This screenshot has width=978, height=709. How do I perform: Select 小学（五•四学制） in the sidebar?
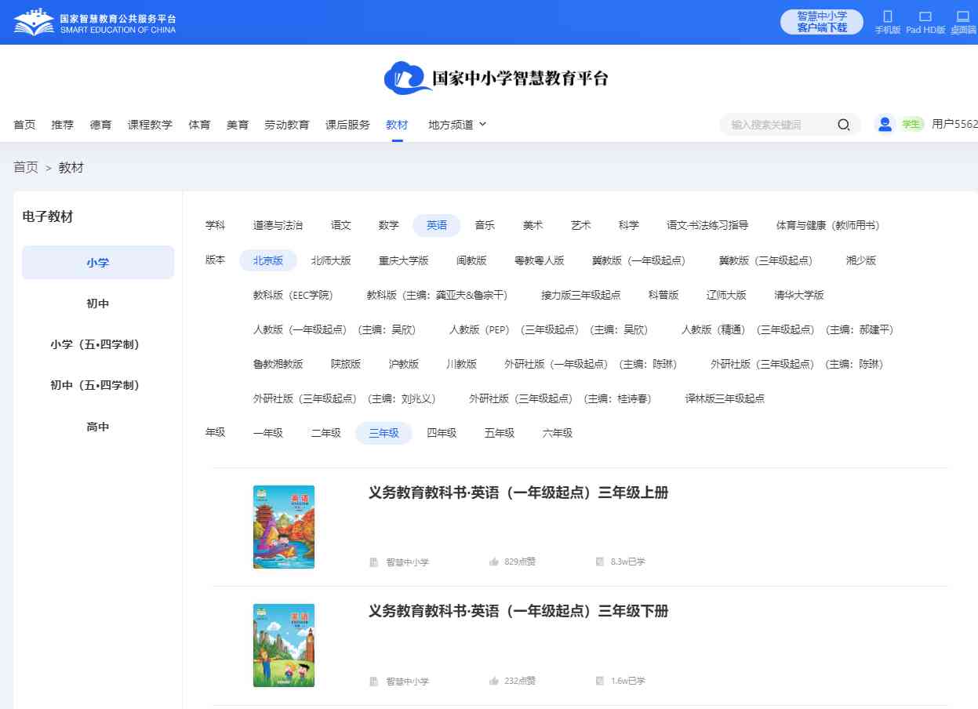[98, 344]
